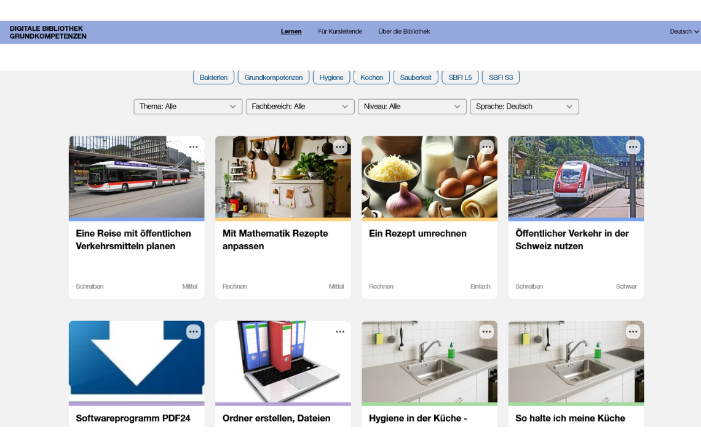Open the options menu on the Öffentlicher Verkehr train card

click(x=633, y=147)
